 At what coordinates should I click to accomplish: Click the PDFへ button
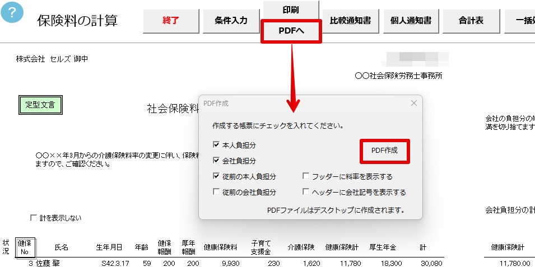[291, 31]
